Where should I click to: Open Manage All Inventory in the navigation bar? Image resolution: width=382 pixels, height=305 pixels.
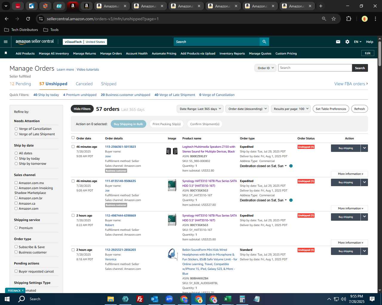54,54
